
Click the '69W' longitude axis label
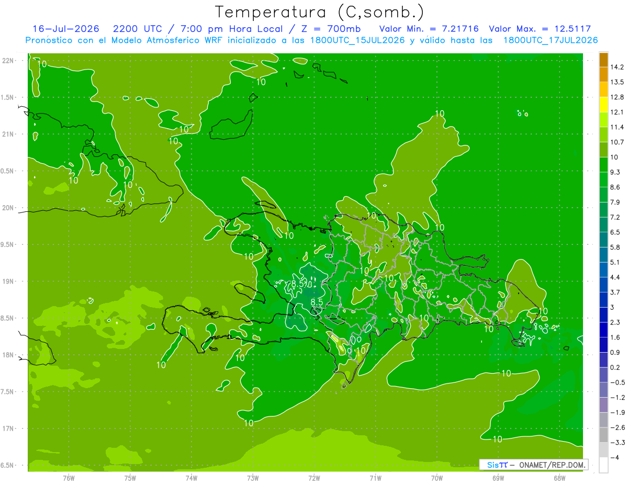(498, 478)
